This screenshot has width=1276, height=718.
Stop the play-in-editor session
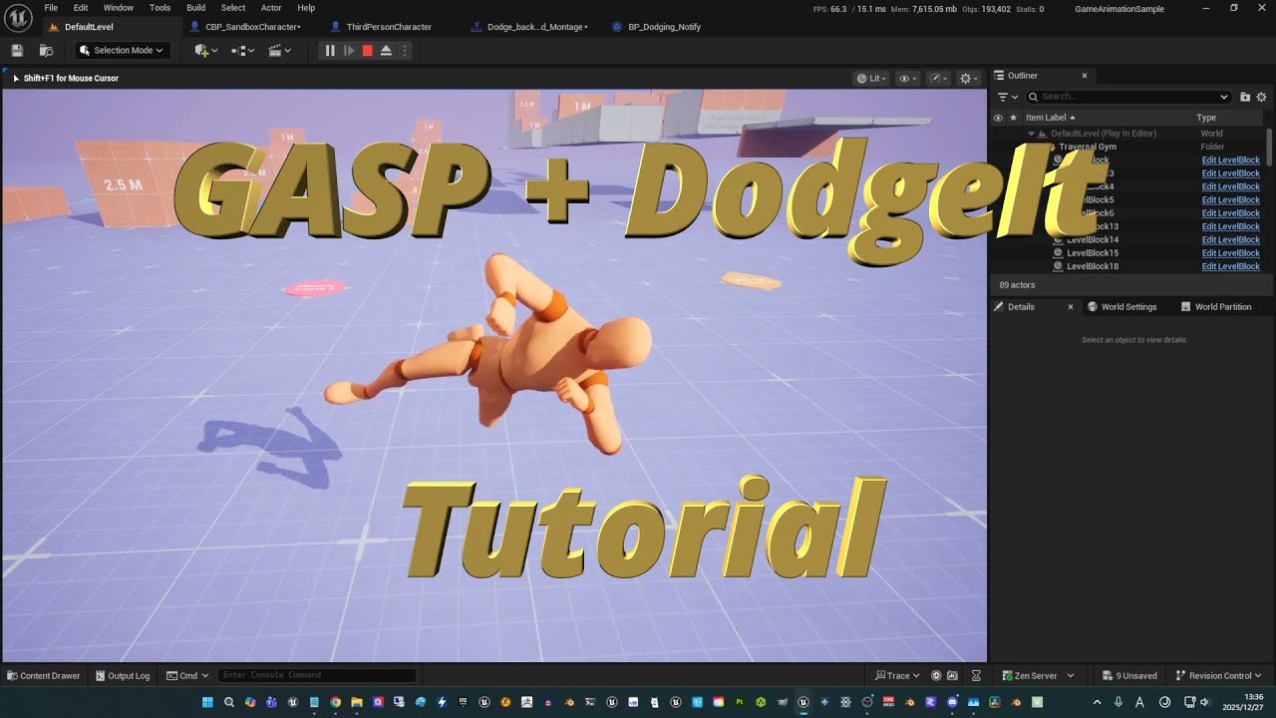point(368,51)
